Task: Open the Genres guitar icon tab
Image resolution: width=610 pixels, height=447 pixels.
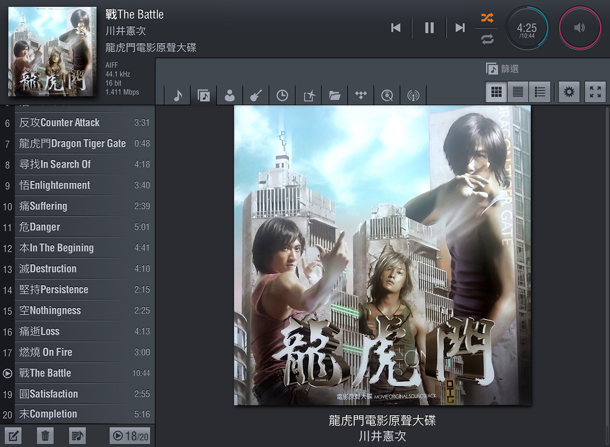Action: point(256,95)
